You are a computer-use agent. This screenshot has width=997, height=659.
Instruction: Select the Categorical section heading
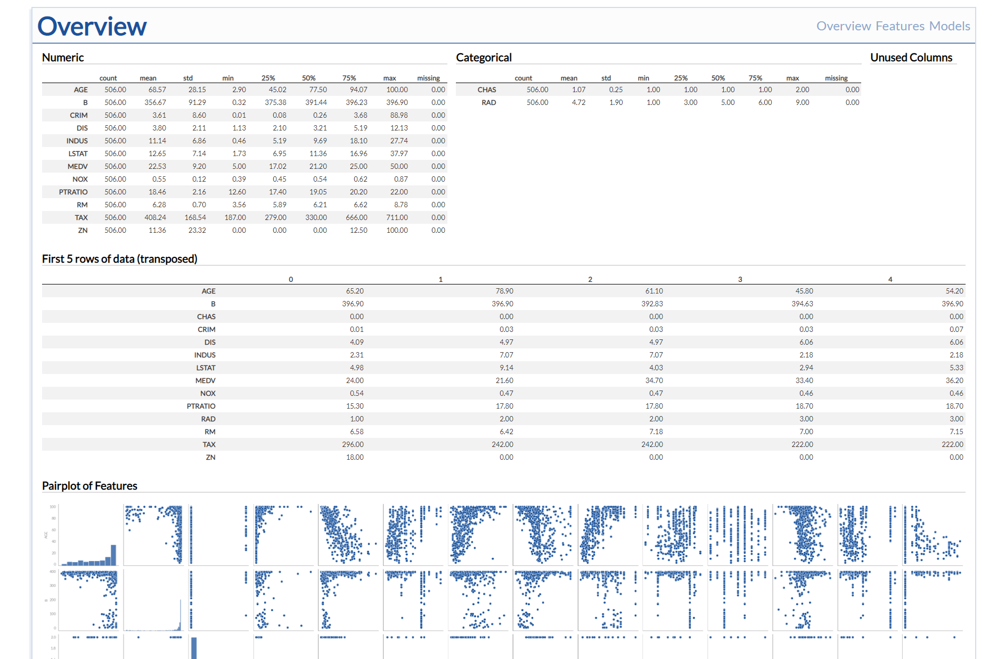(484, 58)
